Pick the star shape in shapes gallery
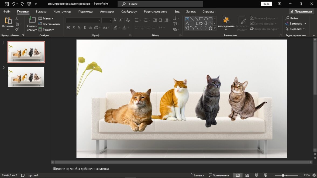The width and height of the screenshot is (317, 178). [210, 28]
